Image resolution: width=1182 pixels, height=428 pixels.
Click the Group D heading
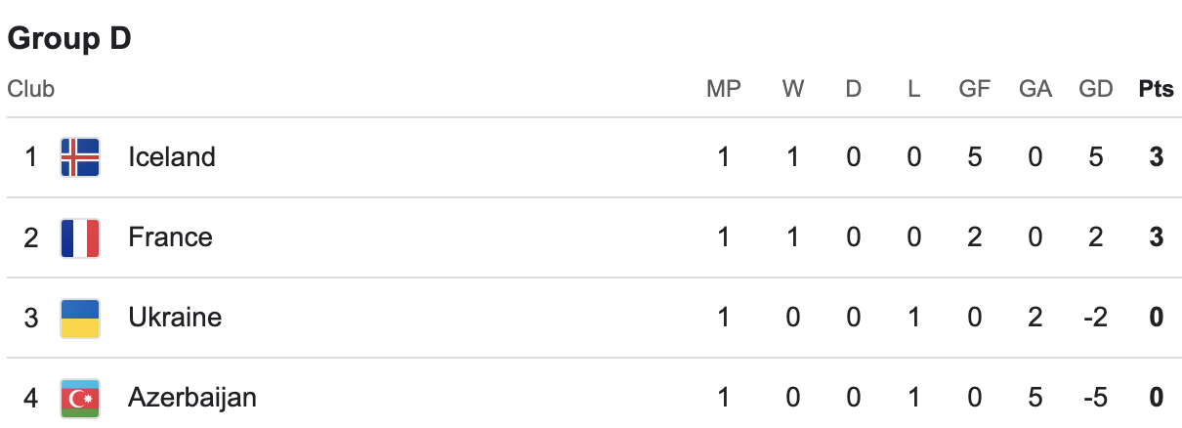click(69, 39)
